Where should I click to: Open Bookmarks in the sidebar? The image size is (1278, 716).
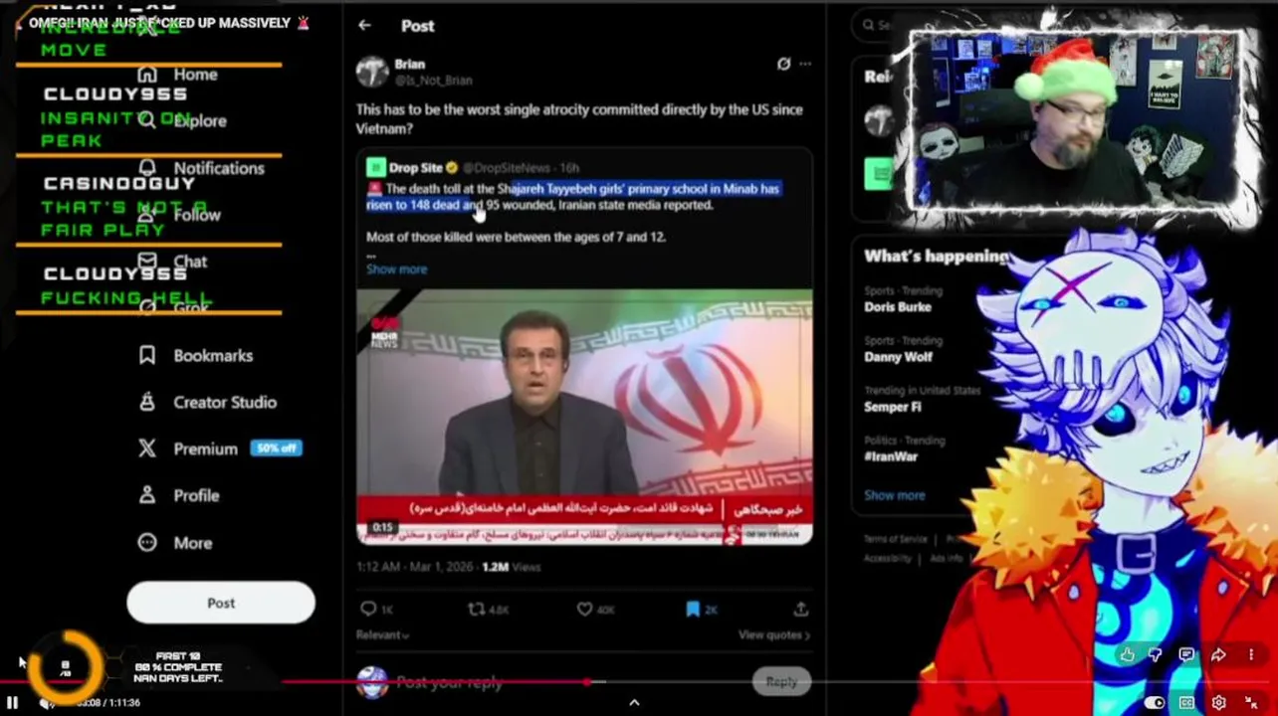pyautogui.click(x=213, y=356)
